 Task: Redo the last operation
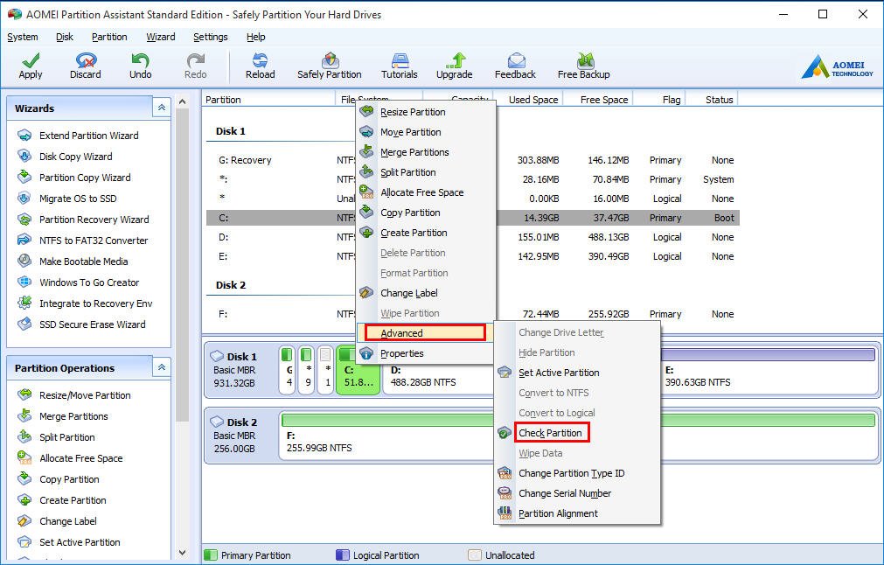(x=194, y=65)
